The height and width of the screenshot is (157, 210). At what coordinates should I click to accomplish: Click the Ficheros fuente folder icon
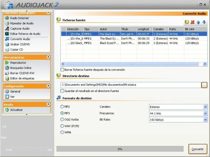pyautogui.click(x=59, y=20)
